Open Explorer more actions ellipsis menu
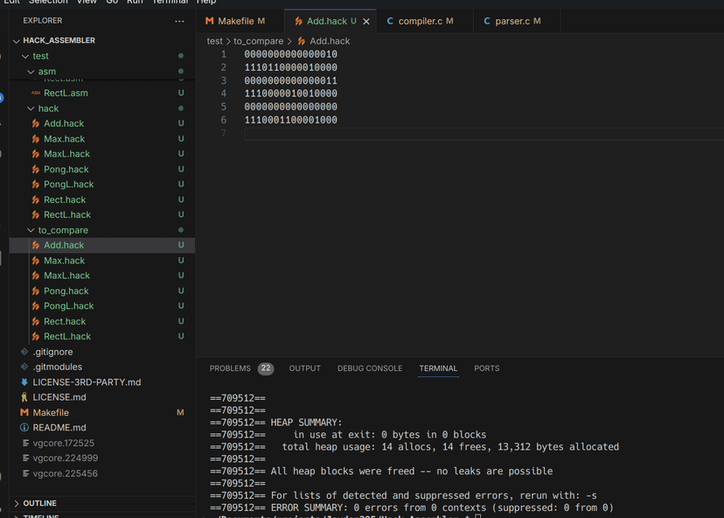 (179, 20)
